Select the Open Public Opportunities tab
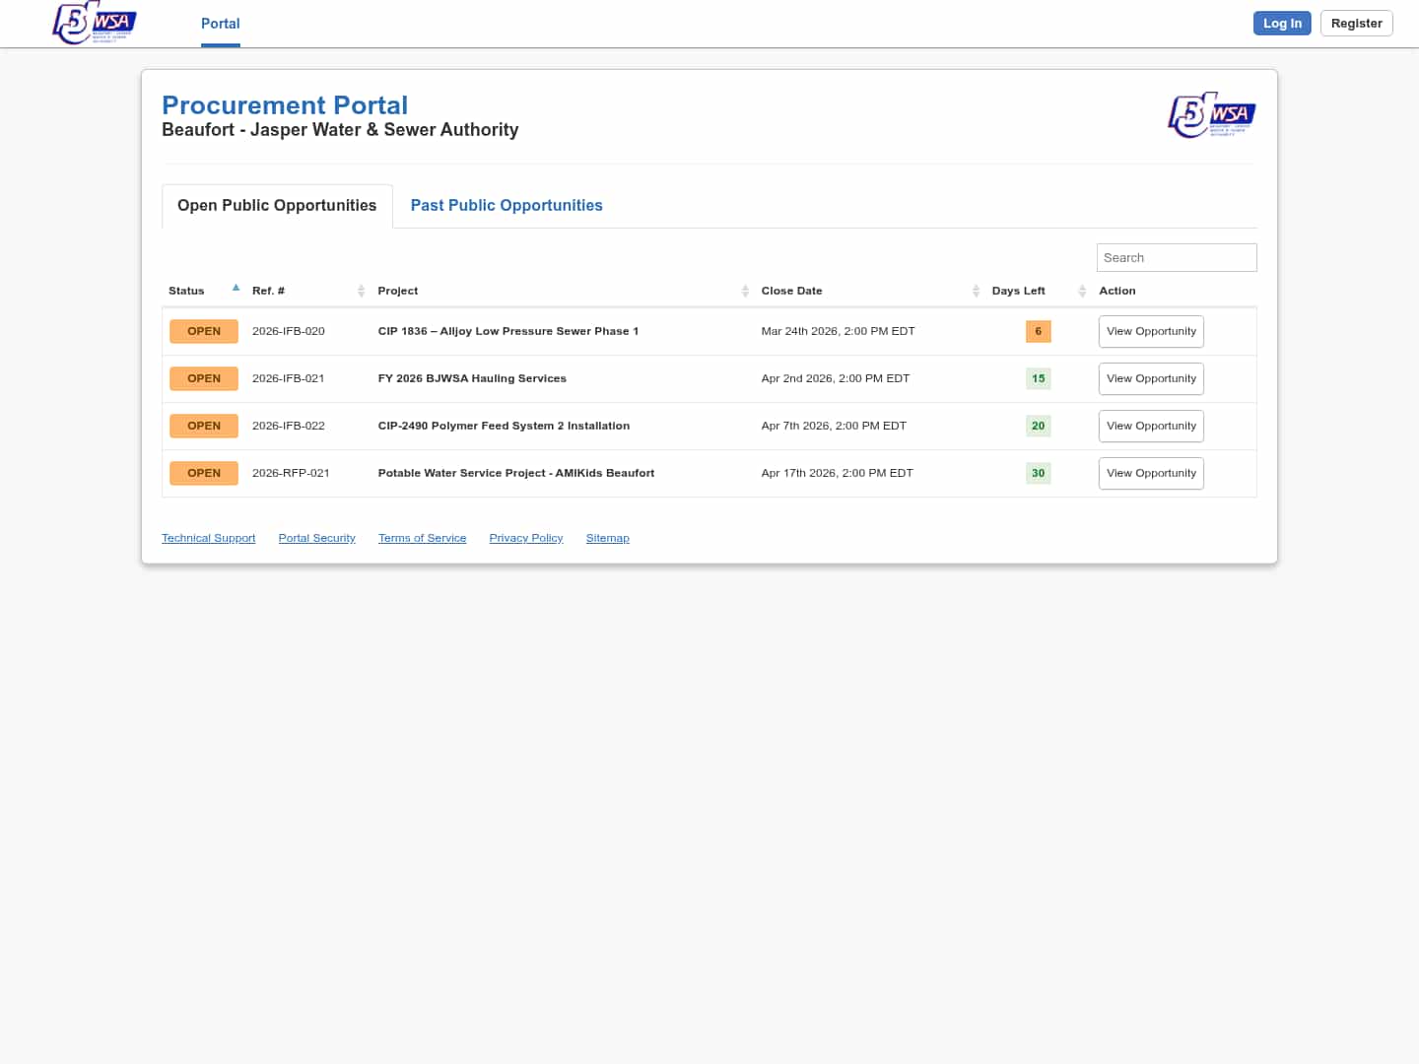 (277, 206)
